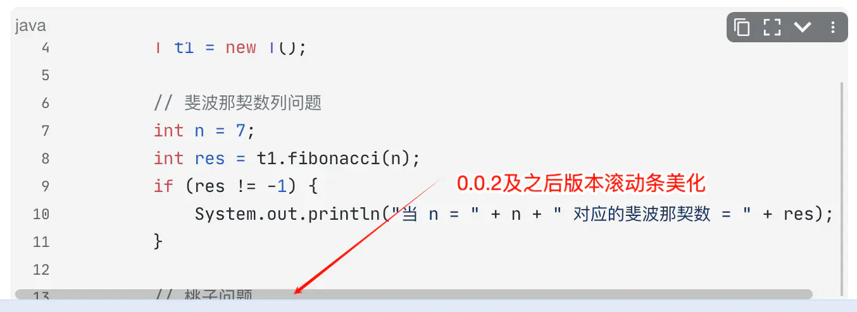The image size is (857, 312).
Task: Click line number 7 in the gutter
Action: (45, 131)
